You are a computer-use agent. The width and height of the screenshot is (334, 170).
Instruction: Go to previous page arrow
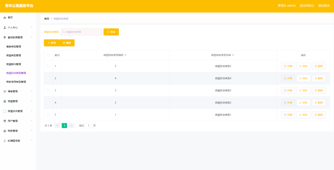click(57, 126)
